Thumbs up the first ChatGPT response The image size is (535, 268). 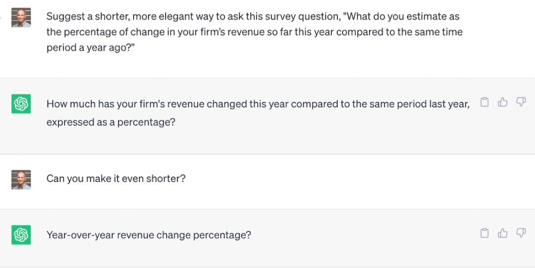click(x=503, y=102)
